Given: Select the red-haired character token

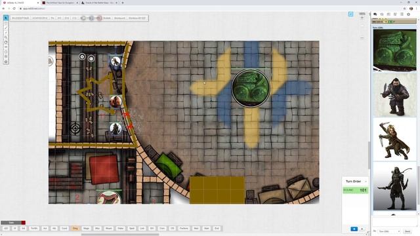Looking at the screenshot, I should click(x=115, y=102).
